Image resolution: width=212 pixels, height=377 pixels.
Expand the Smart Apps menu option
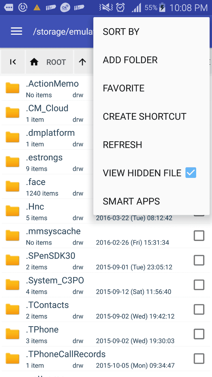click(x=131, y=201)
